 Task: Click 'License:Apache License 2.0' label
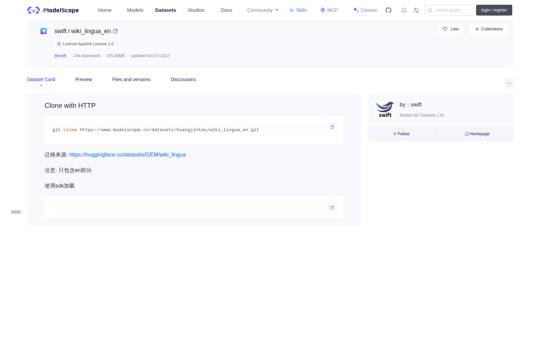click(x=88, y=44)
